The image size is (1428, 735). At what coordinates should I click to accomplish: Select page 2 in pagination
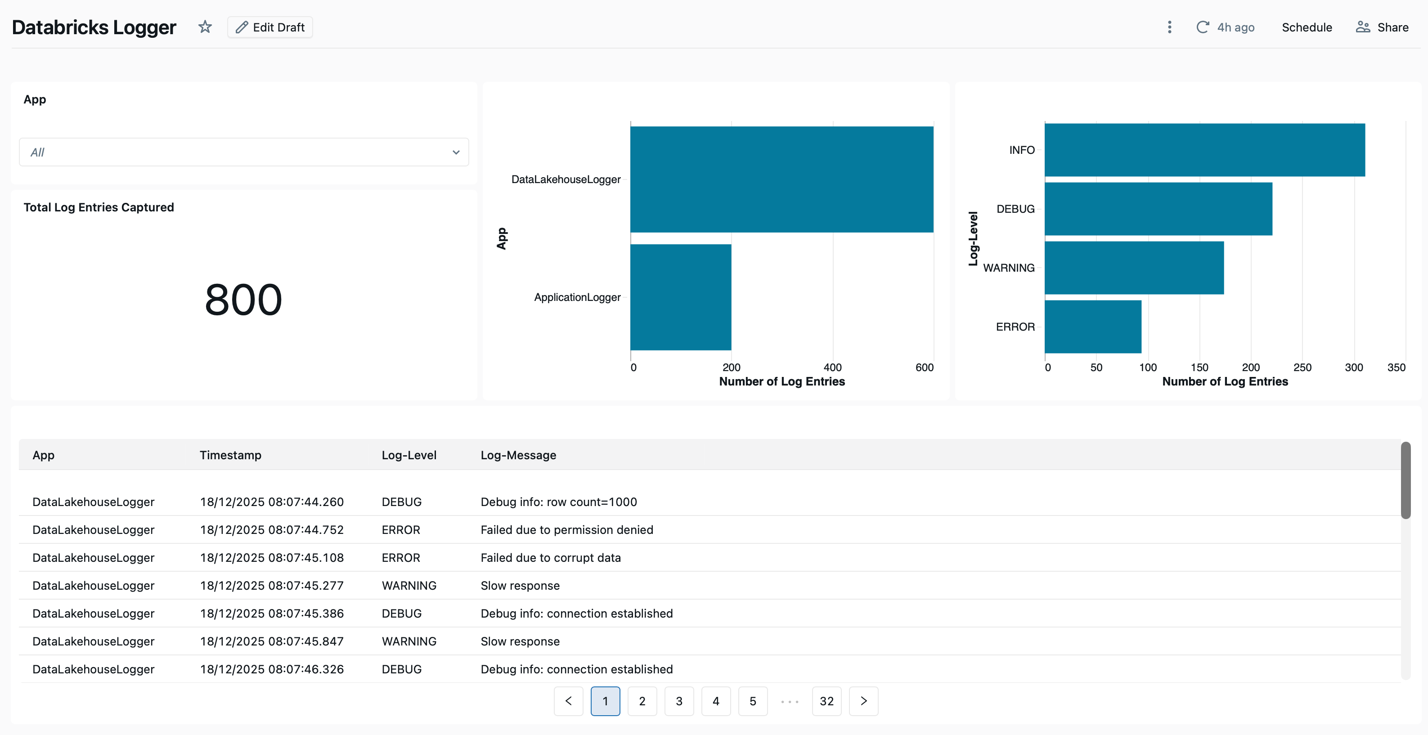click(x=642, y=701)
